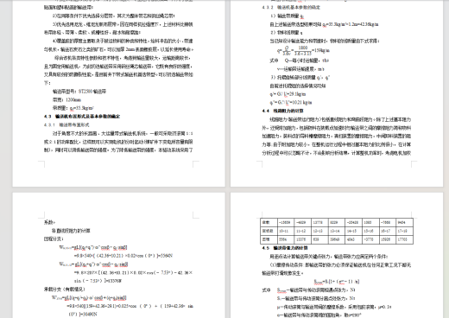Click the calculation line ending in 5564N

coord(123,256)
